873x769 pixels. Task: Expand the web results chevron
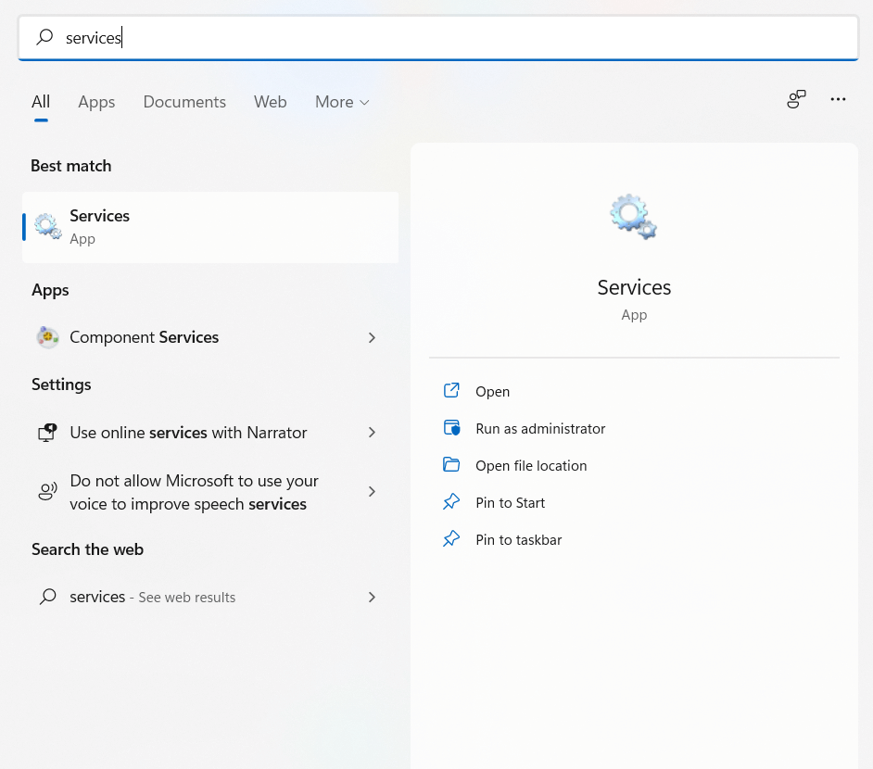(x=372, y=597)
